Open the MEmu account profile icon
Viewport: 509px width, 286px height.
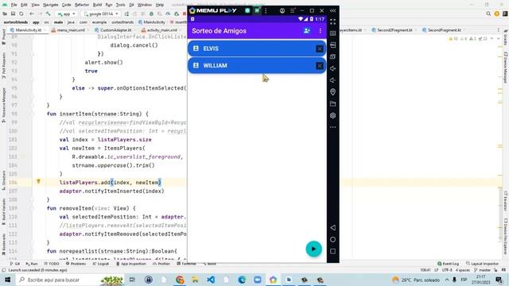tap(282, 10)
